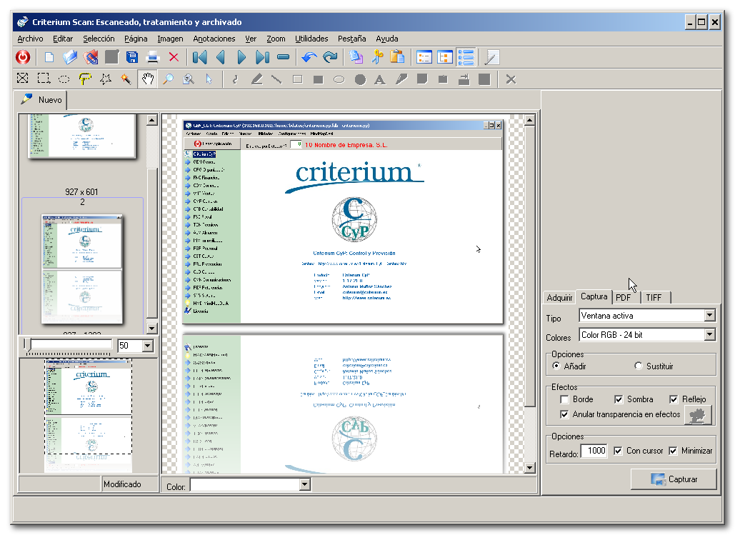Delete using red X toolbar icon
Screen dimensions: 735x535
coord(174,57)
